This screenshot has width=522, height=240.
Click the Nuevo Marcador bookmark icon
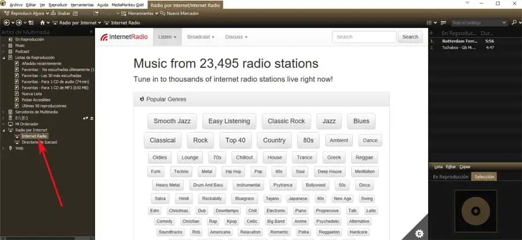pos(163,13)
